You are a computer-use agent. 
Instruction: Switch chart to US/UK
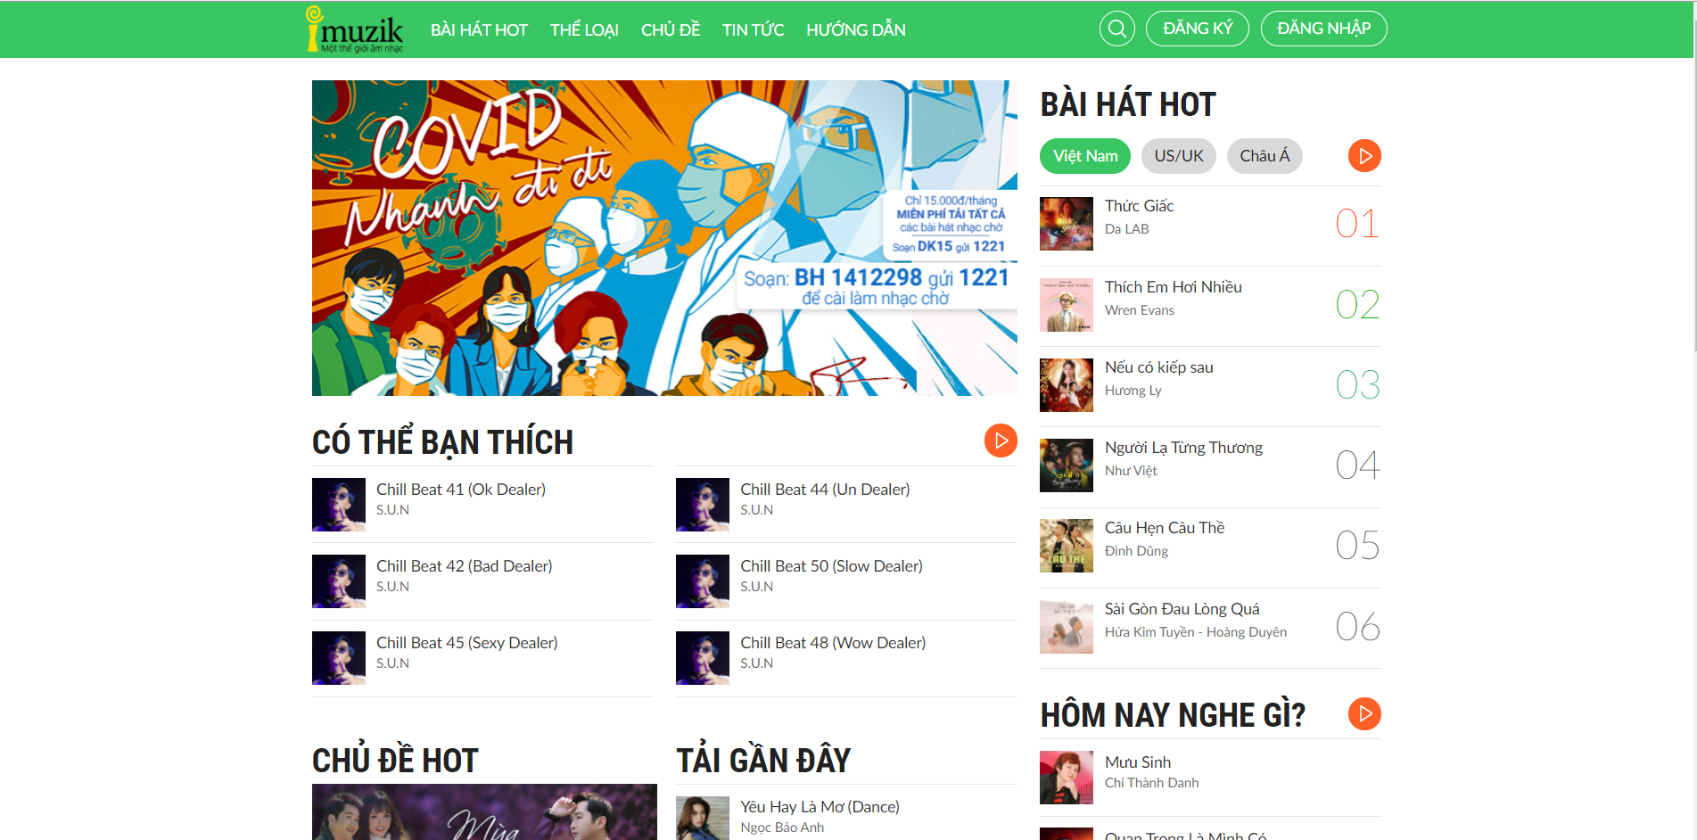(x=1178, y=156)
